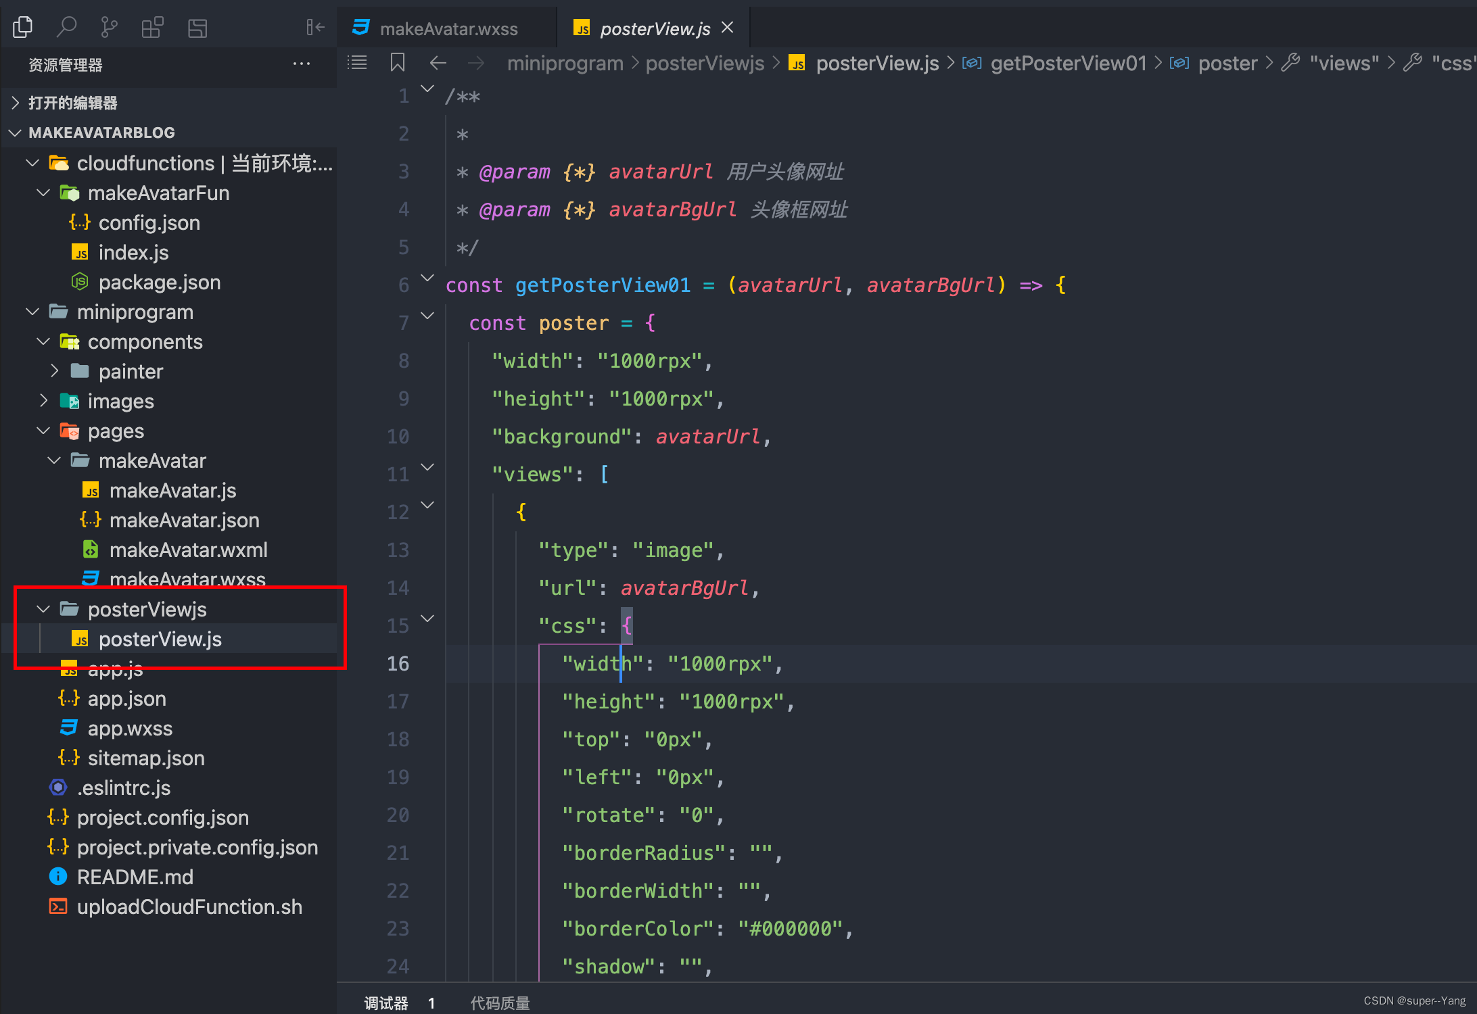Screen dimensions: 1477x1014
Task: Click the "rotate": "0" line
Action: coord(642,815)
